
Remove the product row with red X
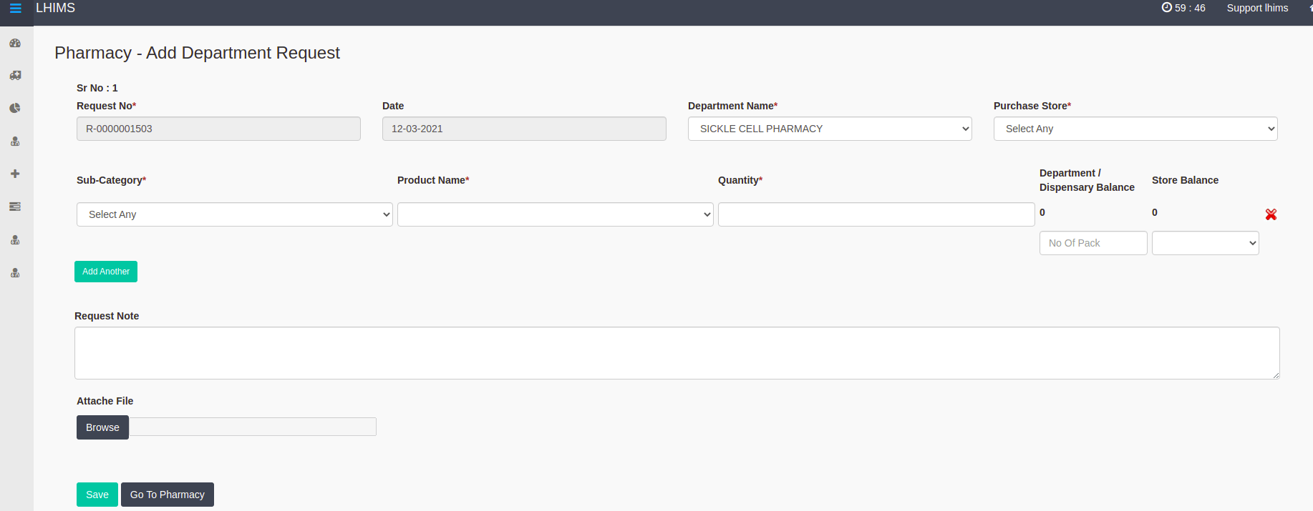(1271, 214)
